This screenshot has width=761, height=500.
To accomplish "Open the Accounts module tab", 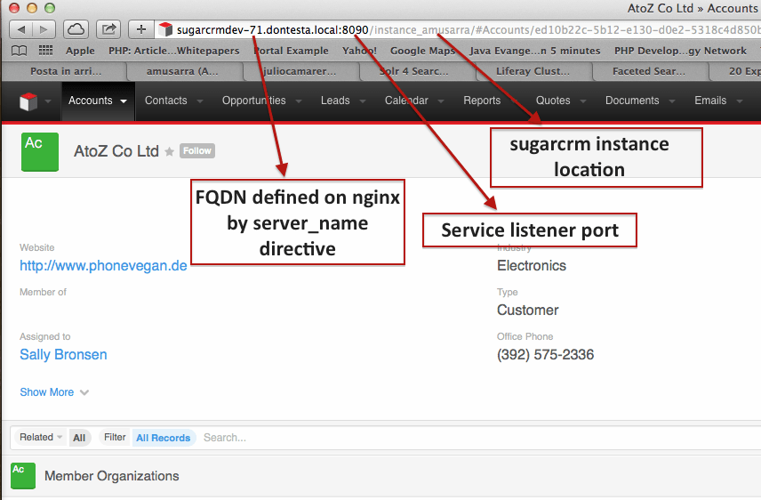I will pos(91,101).
